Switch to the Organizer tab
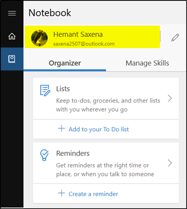 65,63
